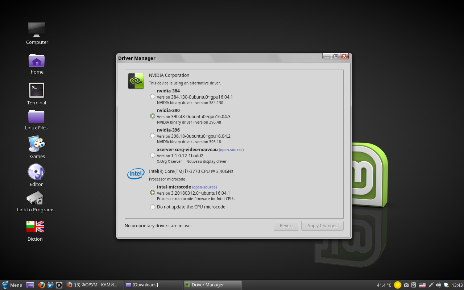
Task: Click the 'NVIDIA Corporation' device heading
Action: (x=169, y=75)
